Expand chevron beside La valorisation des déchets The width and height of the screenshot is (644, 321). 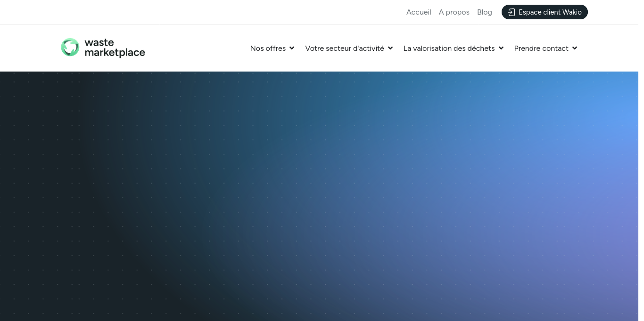(501, 48)
